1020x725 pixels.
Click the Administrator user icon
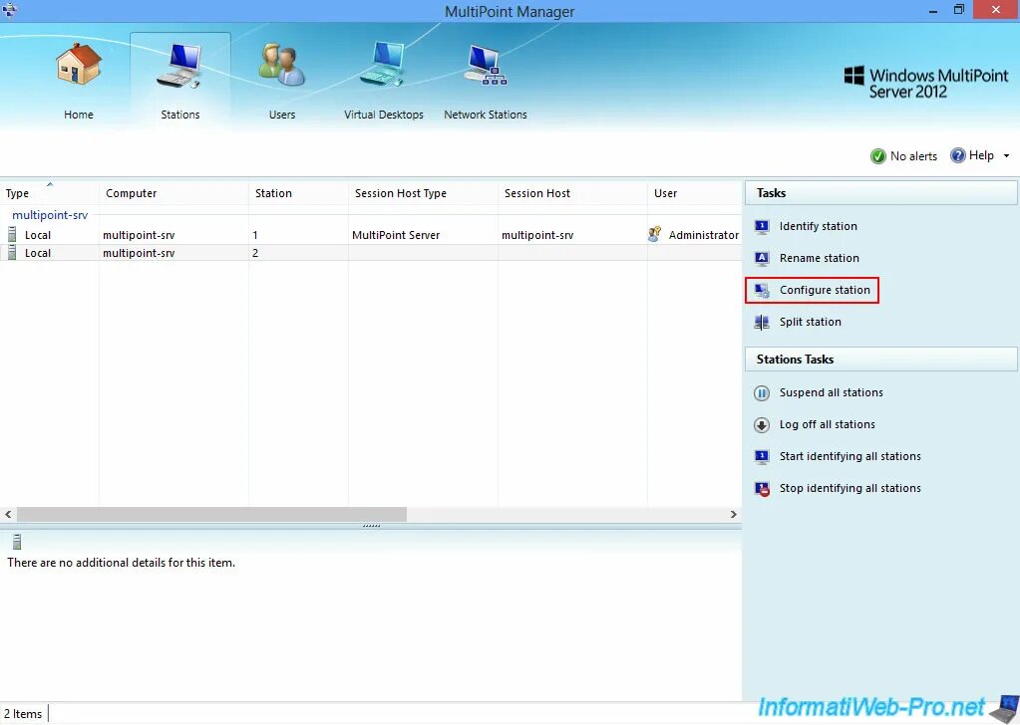coord(654,234)
